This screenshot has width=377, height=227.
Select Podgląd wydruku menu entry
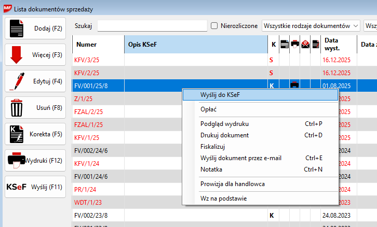(224, 124)
